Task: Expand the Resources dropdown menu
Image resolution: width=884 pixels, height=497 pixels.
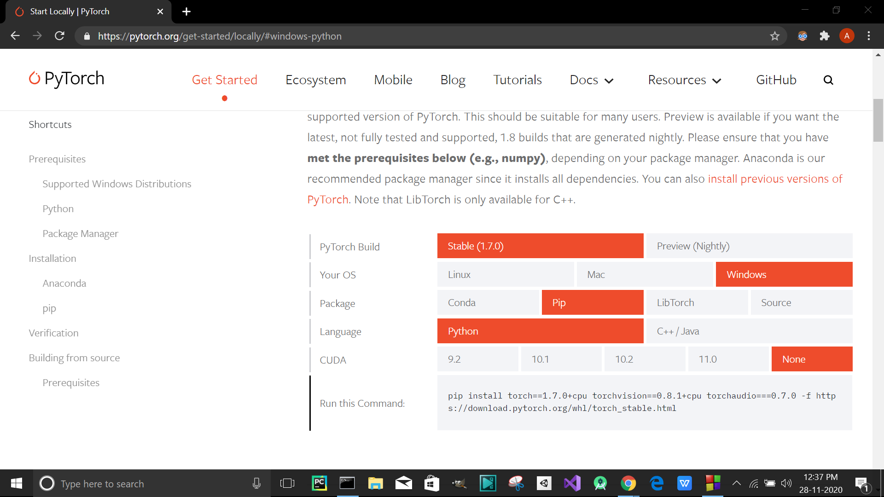Action: (x=684, y=80)
